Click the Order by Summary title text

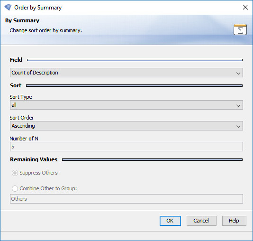click(38, 8)
